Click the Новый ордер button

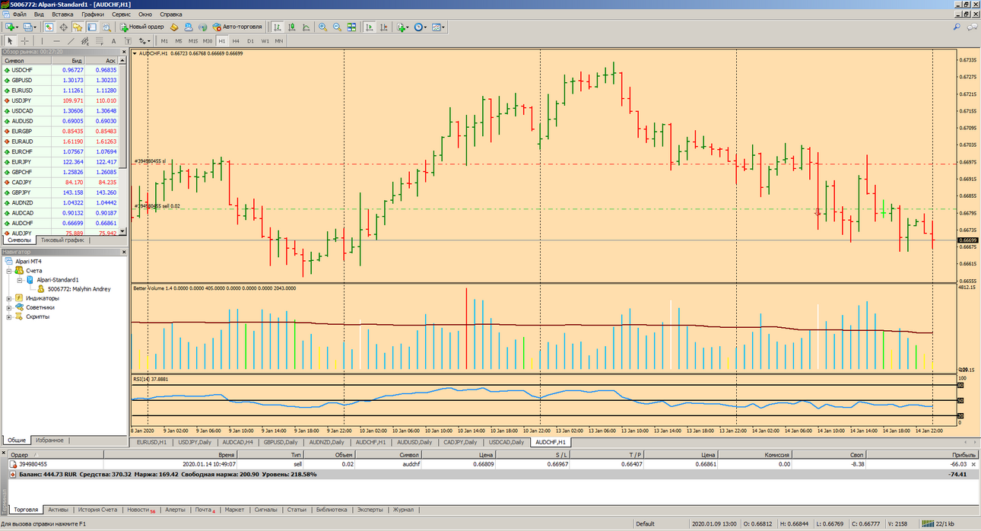pyautogui.click(x=141, y=27)
